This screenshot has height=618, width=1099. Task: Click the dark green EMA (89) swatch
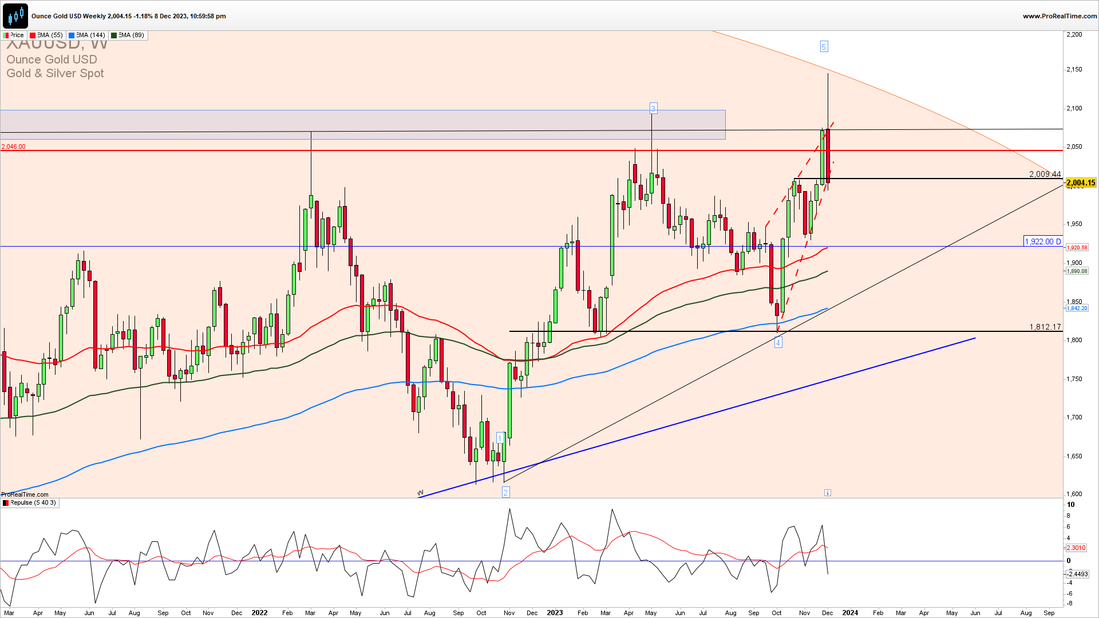pos(114,35)
